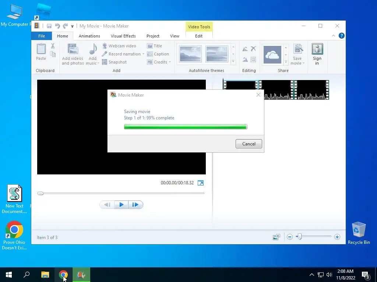Open File Explorer from the taskbar

tap(45, 275)
